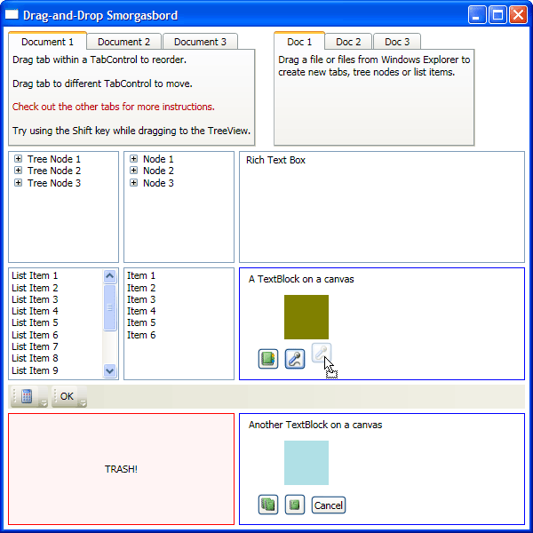Select the Document 1 tab
Image resolution: width=533 pixels, height=533 pixels.
point(48,42)
